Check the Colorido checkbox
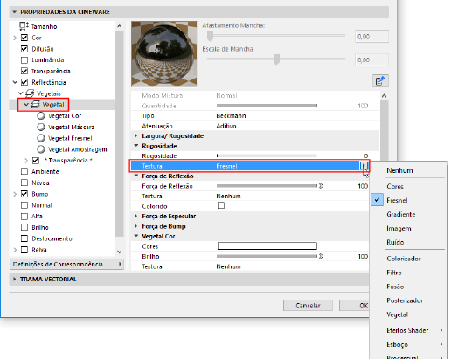472x359 pixels. click(x=221, y=205)
